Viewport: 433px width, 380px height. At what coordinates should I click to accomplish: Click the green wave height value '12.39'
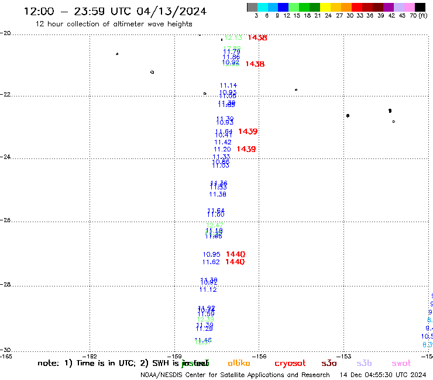[x=205, y=320]
